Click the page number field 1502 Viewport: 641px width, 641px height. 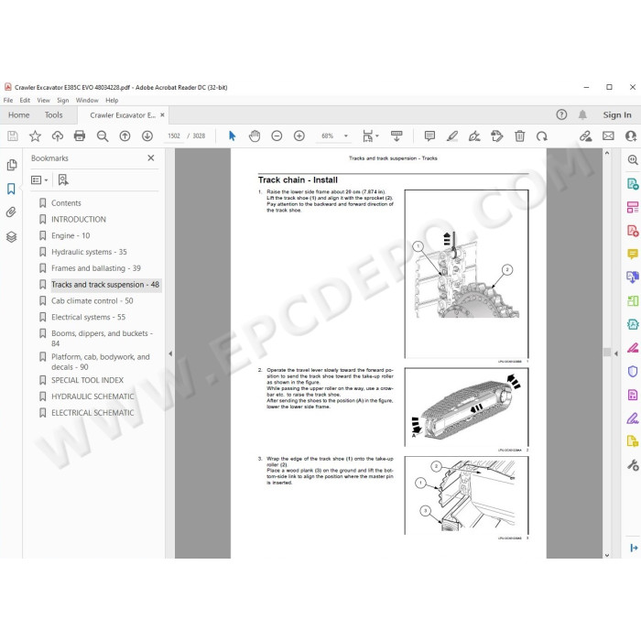coord(174,136)
